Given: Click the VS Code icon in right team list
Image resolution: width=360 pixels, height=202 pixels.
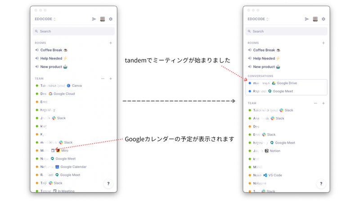Looking at the screenshot, I should (265, 175).
